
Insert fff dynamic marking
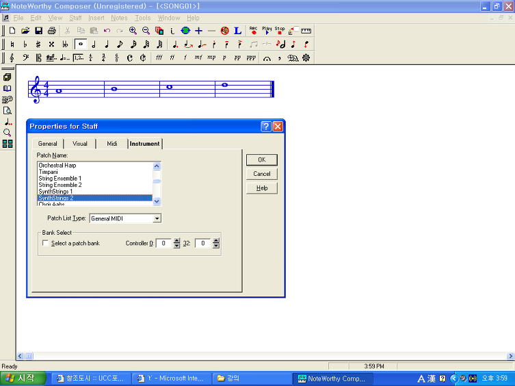pyautogui.click(x=159, y=58)
